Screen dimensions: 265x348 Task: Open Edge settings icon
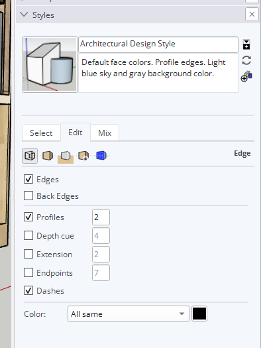point(30,156)
